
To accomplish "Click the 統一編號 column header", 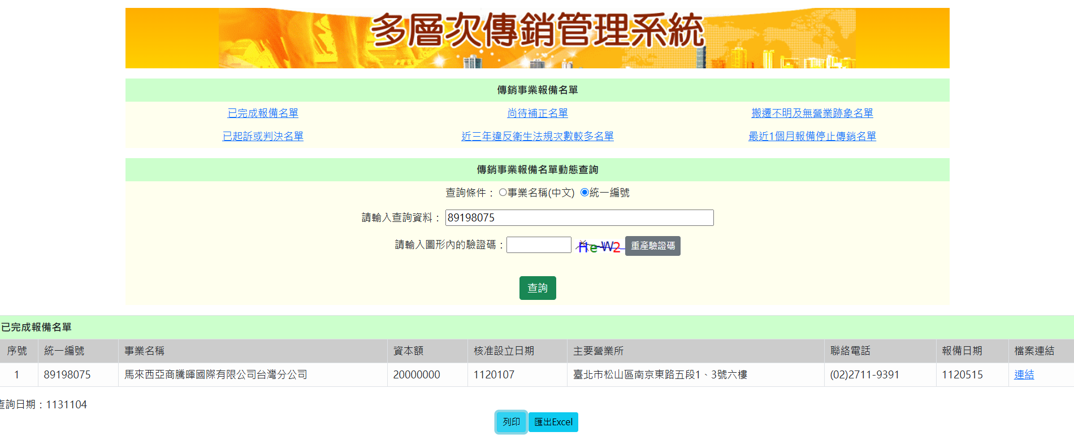I will 78,351.
